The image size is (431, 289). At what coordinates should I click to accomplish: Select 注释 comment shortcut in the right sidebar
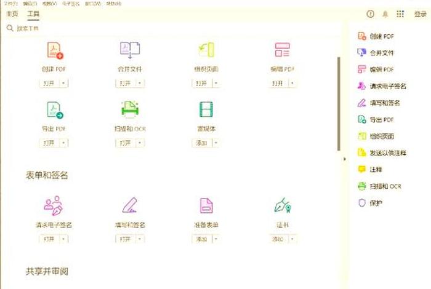pos(369,170)
